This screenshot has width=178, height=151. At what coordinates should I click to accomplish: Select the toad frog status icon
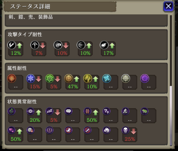[145, 111]
